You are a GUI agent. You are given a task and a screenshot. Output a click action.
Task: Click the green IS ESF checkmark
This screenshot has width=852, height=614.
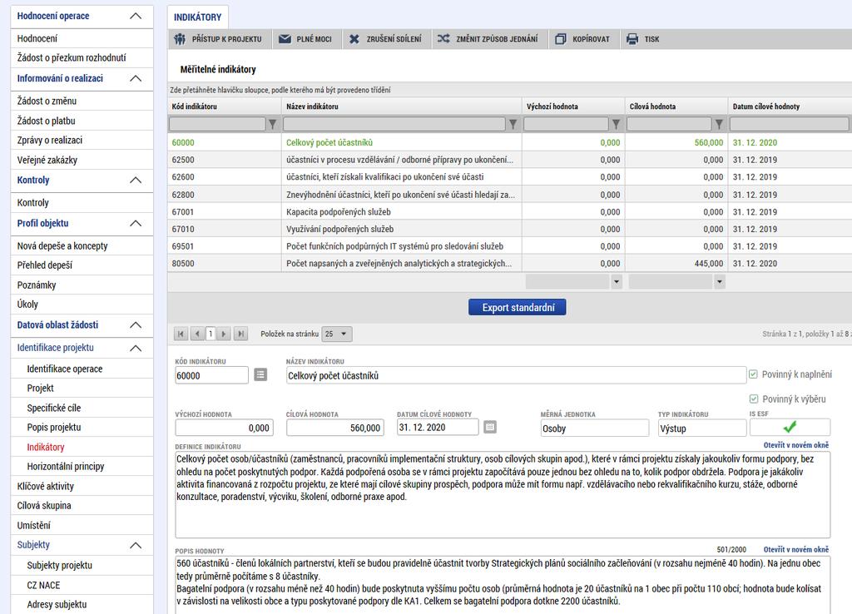790,427
